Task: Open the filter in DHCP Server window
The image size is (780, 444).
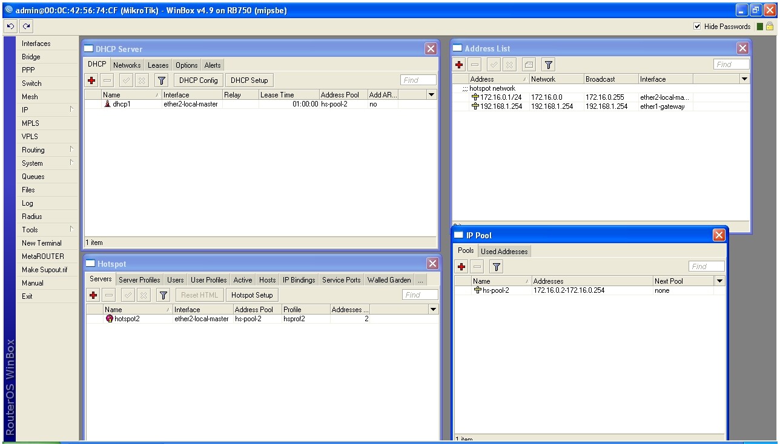Action: pyautogui.click(x=161, y=80)
